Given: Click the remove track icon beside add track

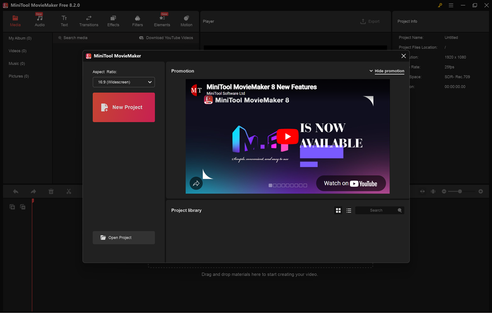Looking at the screenshot, I should point(23,207).
